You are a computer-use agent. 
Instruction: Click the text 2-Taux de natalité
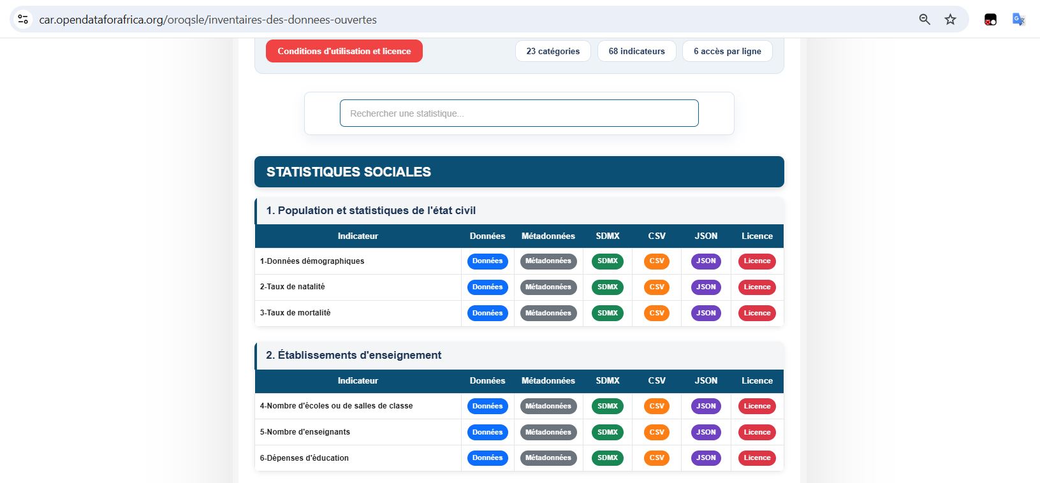pyautogui.click(x=292, y=287)
